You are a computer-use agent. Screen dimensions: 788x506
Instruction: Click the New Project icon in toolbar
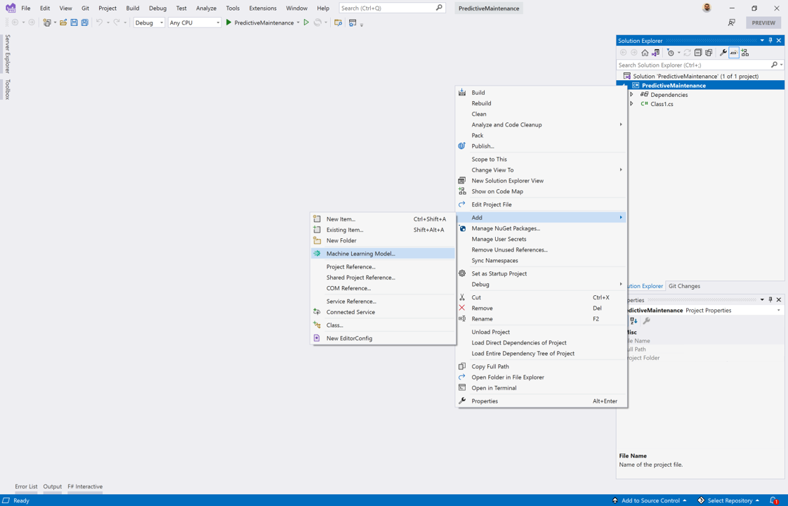47,22
